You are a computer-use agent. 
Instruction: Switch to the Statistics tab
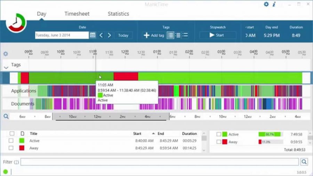[x=118, y=14]
